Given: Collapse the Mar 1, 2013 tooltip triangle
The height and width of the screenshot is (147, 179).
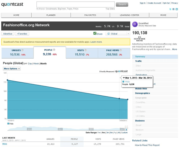Looking at the screenshot, I should coord(124,78).
